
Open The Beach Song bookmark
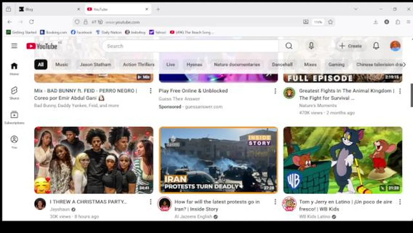(x=192, y=32)
